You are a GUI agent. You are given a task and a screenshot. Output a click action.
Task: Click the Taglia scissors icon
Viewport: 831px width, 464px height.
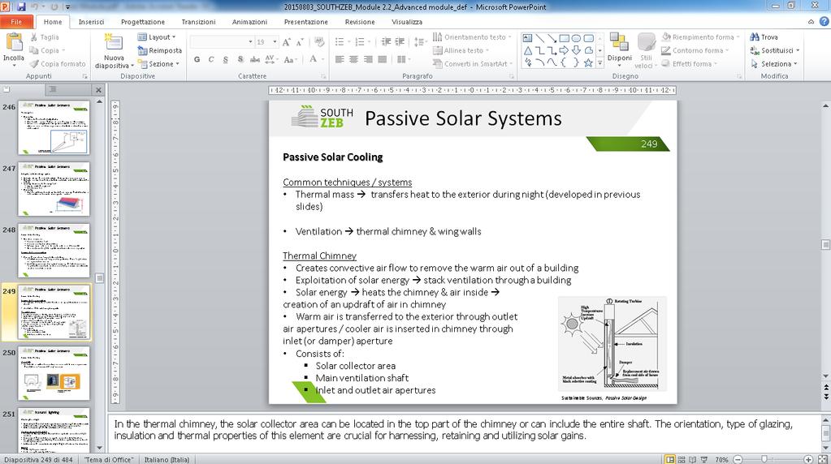tap(34, 37)
